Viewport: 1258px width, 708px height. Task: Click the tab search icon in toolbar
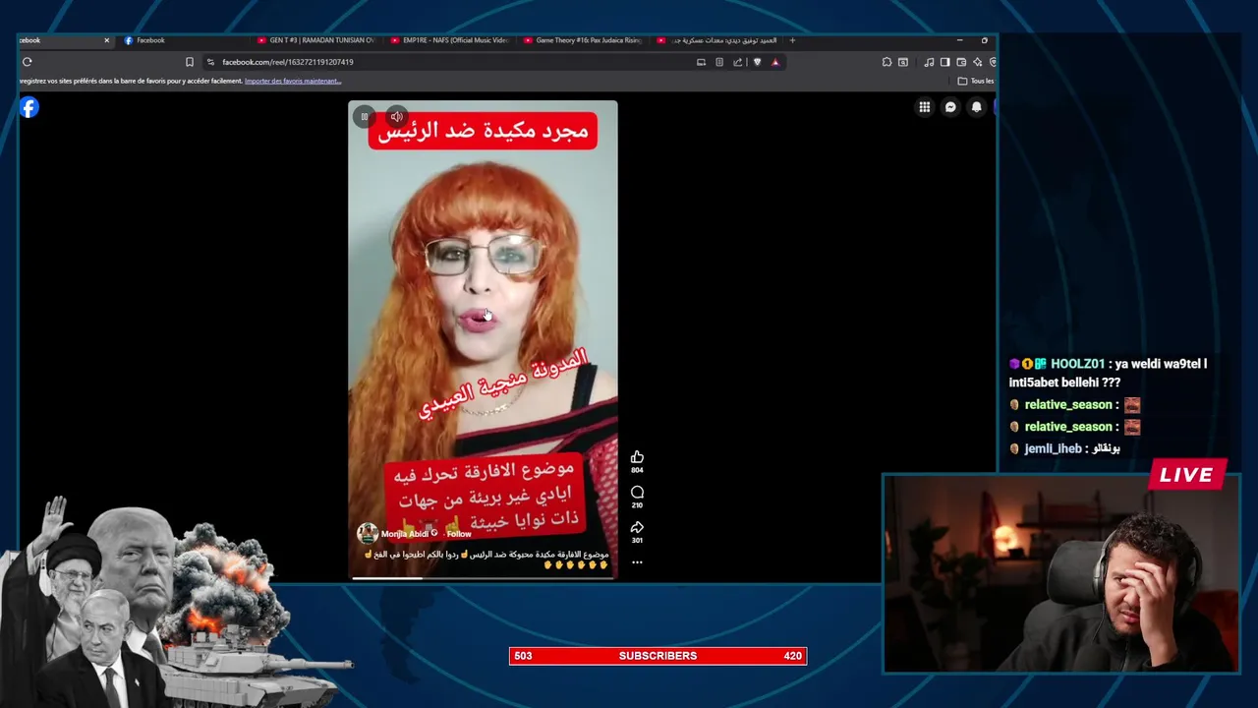(x=903, y=62)
